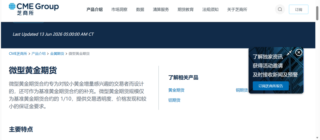Minimize the popup with collapse arrows icon
The height and width of the screenshot is (140, 320).
pyautogui.click(x=289, y=52)
